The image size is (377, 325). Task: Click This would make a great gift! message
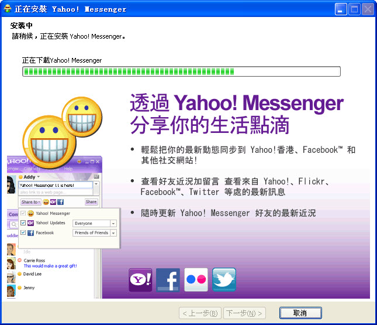50,266
